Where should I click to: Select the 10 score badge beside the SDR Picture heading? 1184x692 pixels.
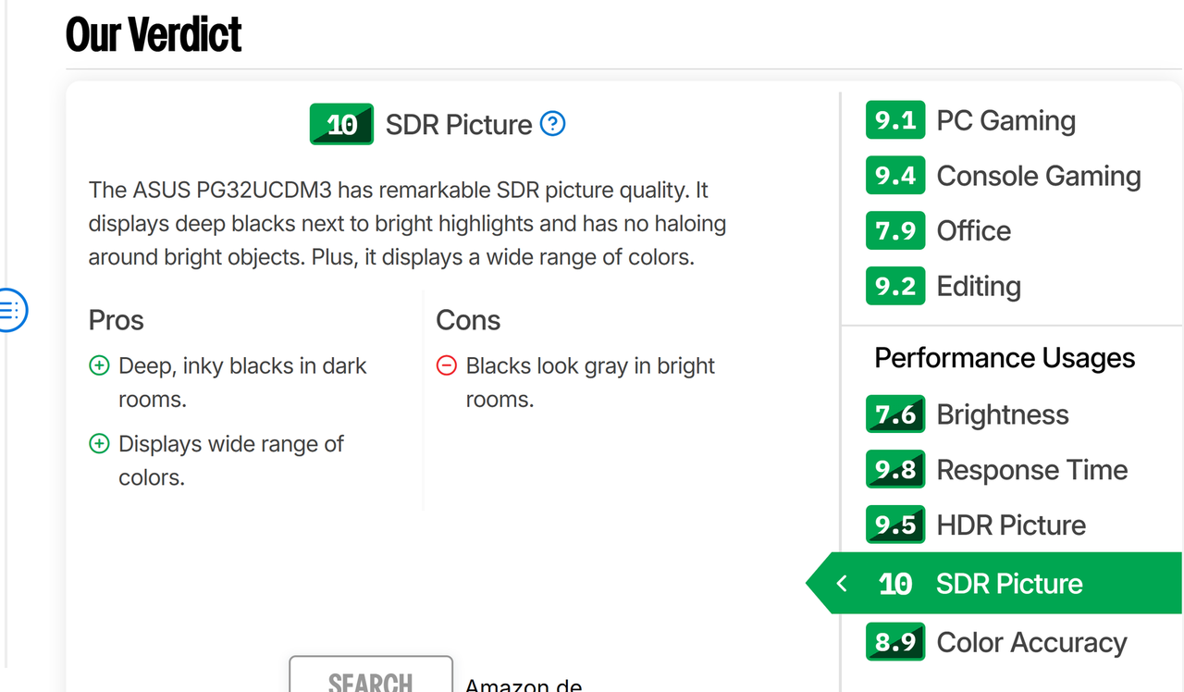[x=341, y=124]
